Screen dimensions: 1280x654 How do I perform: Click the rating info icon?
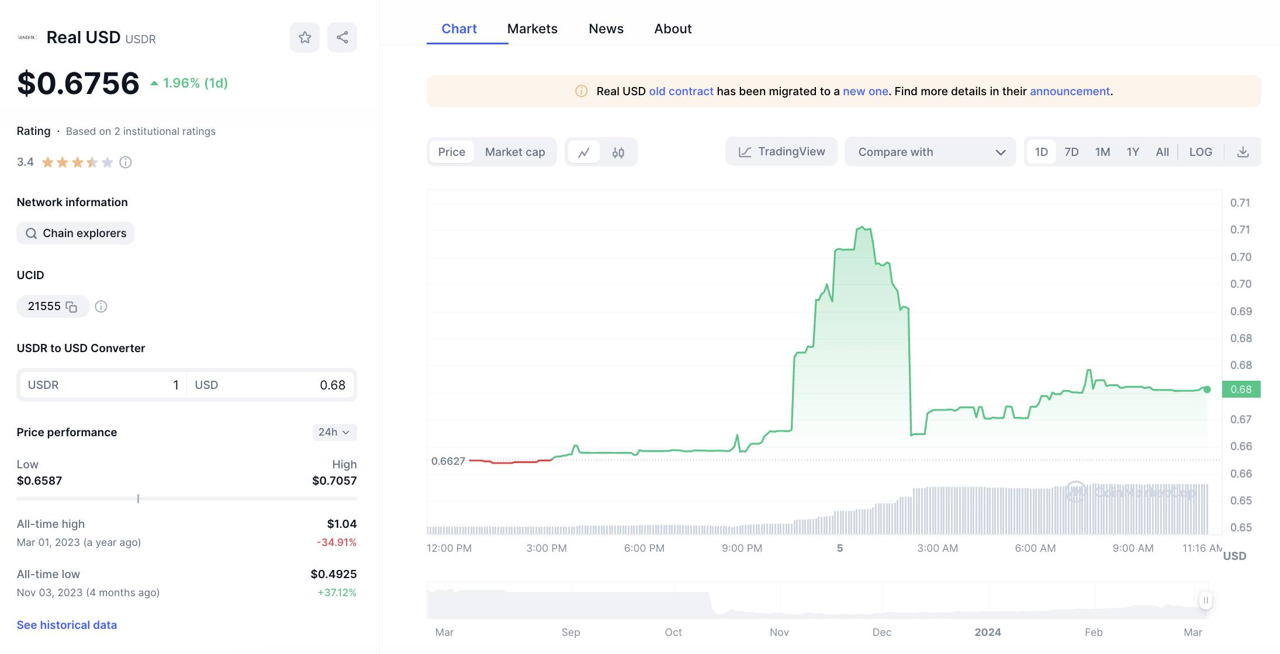pyautogui.click(x=126, y=162)
